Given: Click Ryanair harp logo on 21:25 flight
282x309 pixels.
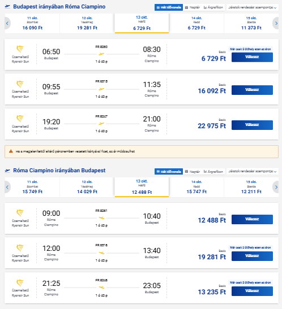Looking at the screenshot, I should coord(20,283).
